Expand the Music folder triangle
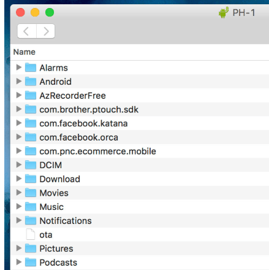The height and width of the screenshot is (270, 269). click(19, 206)
